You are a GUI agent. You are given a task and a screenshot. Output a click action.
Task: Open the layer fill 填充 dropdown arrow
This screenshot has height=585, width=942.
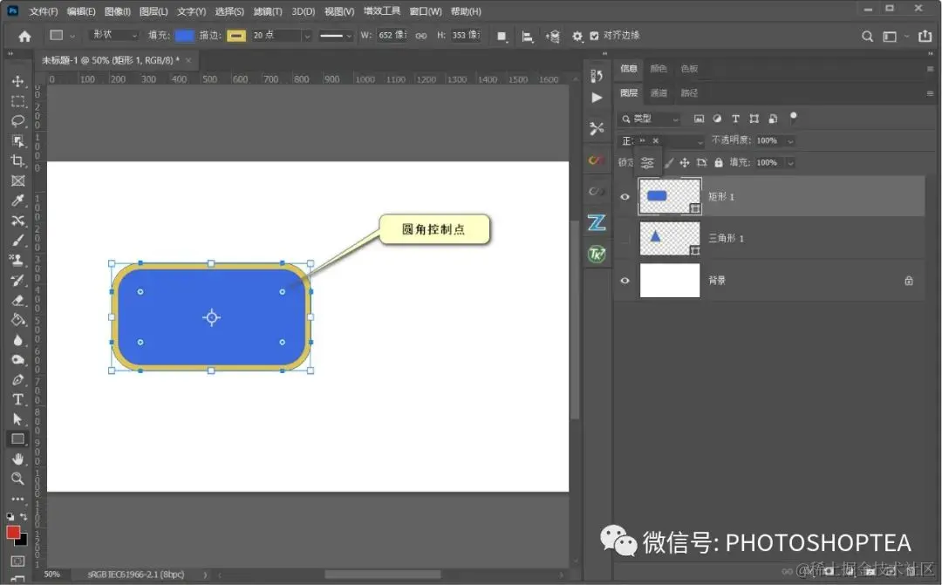coord(790,163)
